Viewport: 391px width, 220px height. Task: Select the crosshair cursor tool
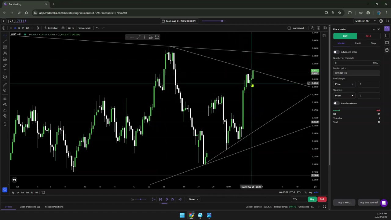(x=5, y=35)
